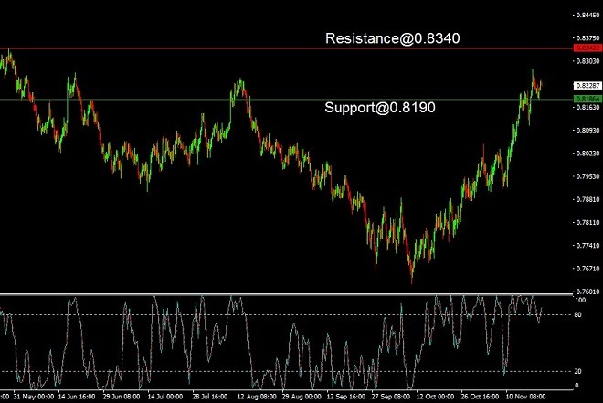Screen dimensions: 603x403
Task: Click the 12 Aug 08:00 time label
Action: click(257, 396)
